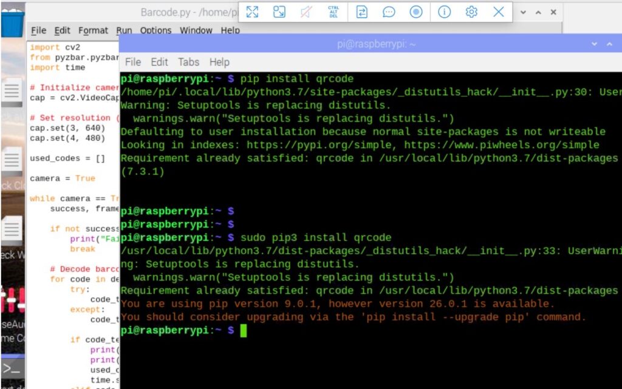Collapse the floating toolbar with its down chevron
The width and height of the screenshot is (622, 389).
pos(524,11)
